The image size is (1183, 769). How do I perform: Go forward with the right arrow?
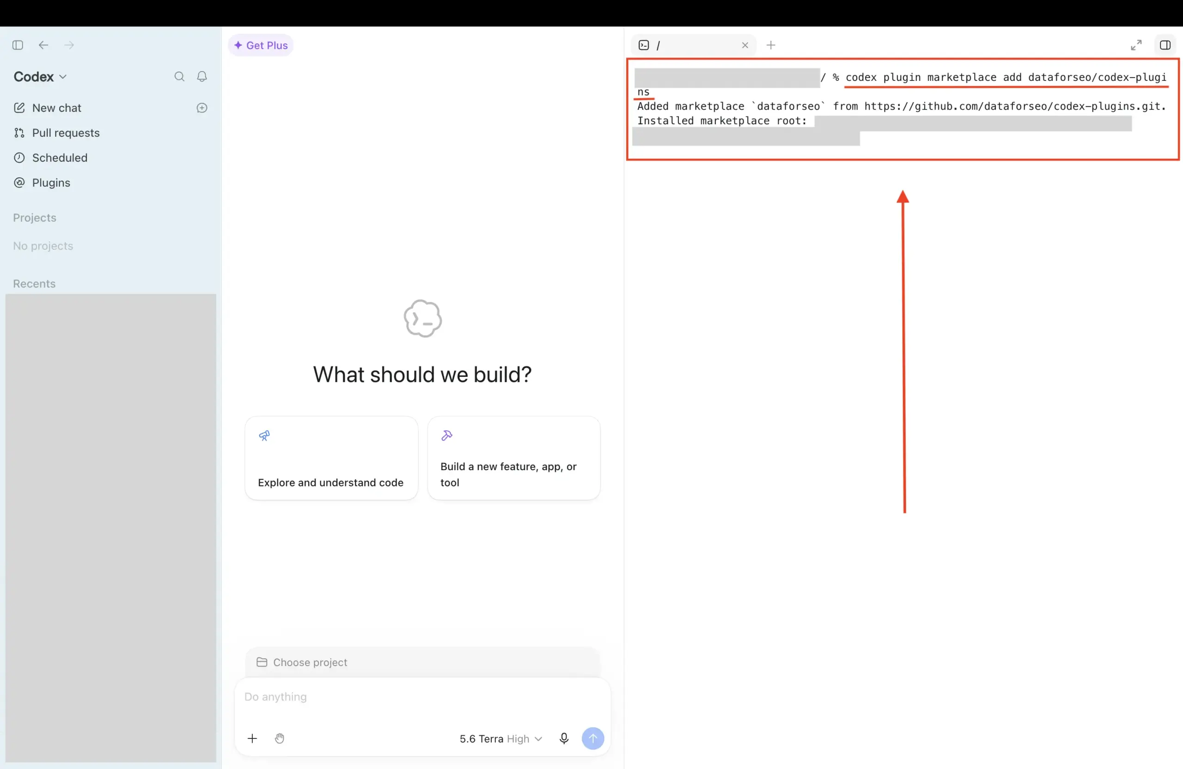[69, 45]
